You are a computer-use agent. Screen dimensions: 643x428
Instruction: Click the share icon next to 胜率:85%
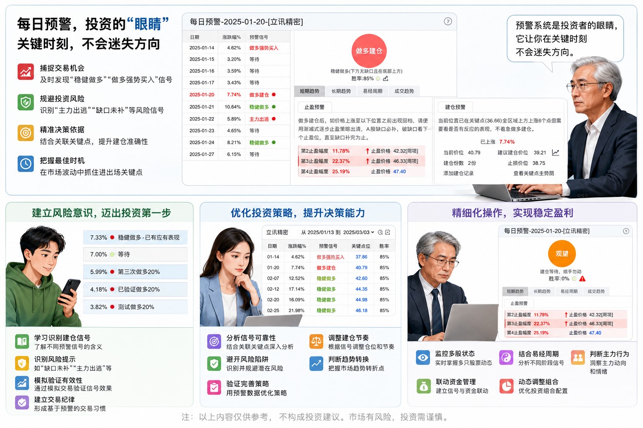tap(386, 79)
